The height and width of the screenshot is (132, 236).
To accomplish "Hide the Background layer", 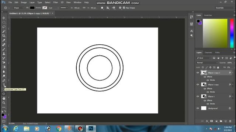I will [x=198, y=108].
